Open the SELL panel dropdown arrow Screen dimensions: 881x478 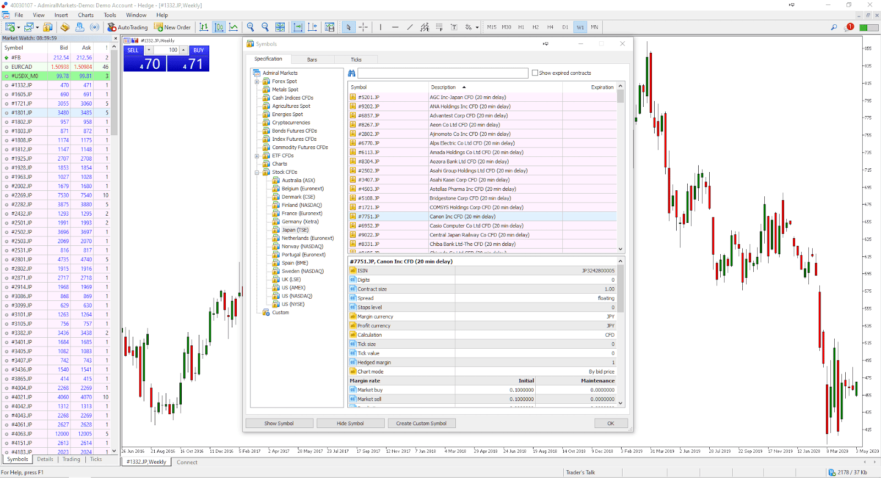tap(149, 50)
